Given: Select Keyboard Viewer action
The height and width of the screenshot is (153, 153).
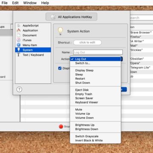Looking at the screenshot, I should click(x=96, y=102).
